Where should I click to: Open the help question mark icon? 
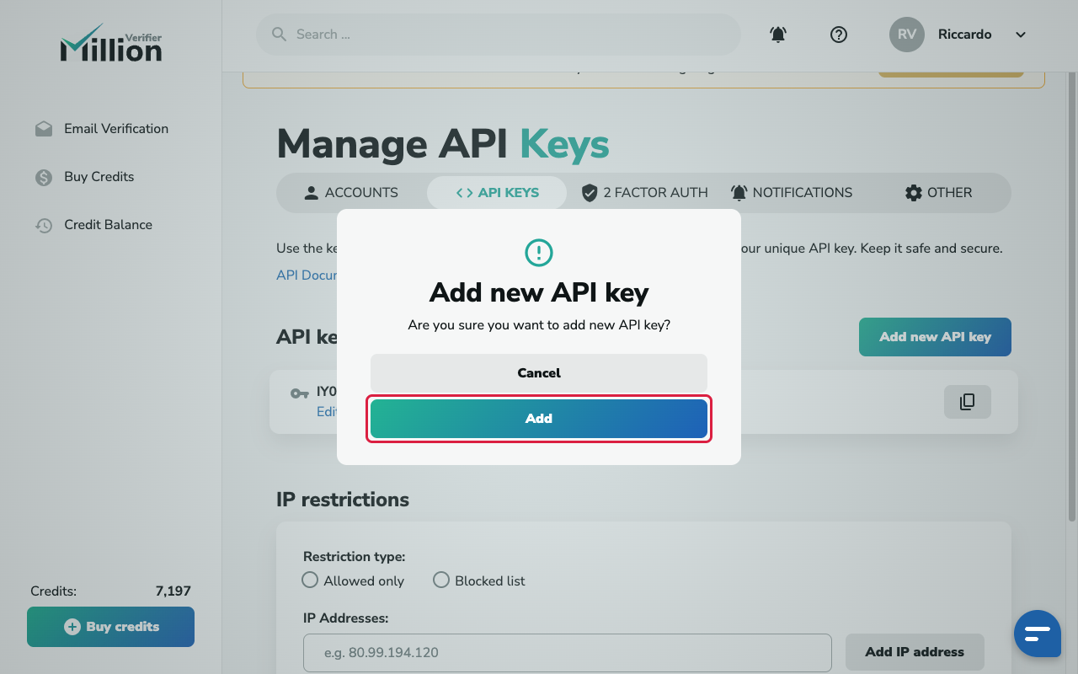839,35
